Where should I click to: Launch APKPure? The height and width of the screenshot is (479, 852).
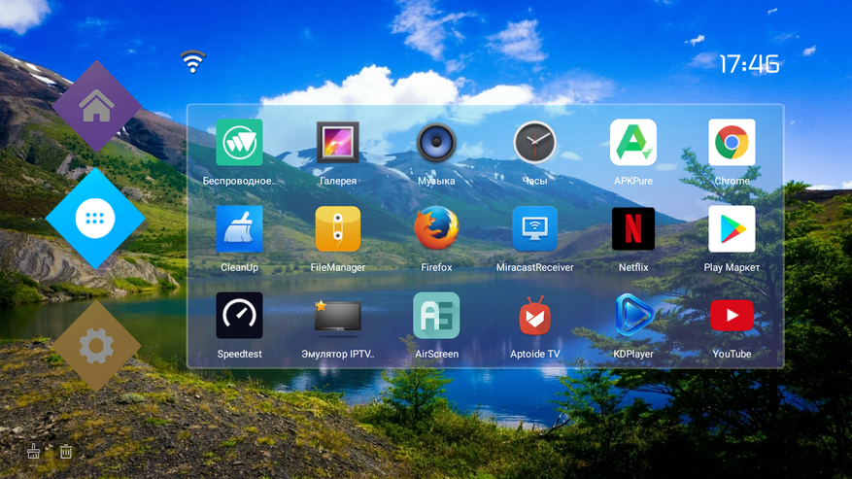(633, 143)
